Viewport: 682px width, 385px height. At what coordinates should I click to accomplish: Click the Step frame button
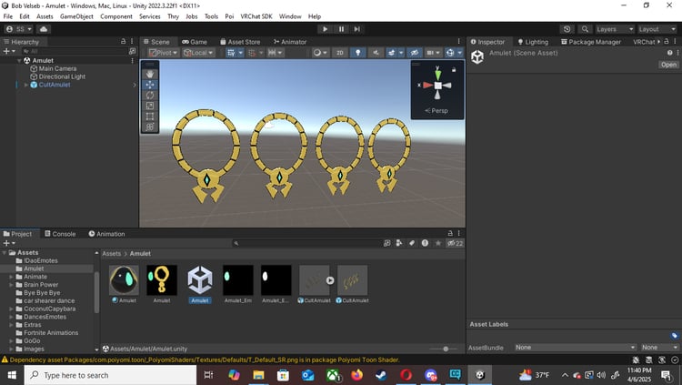[356, 29]
